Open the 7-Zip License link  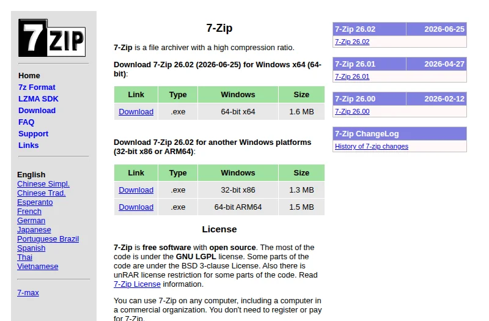click(137, 284)
